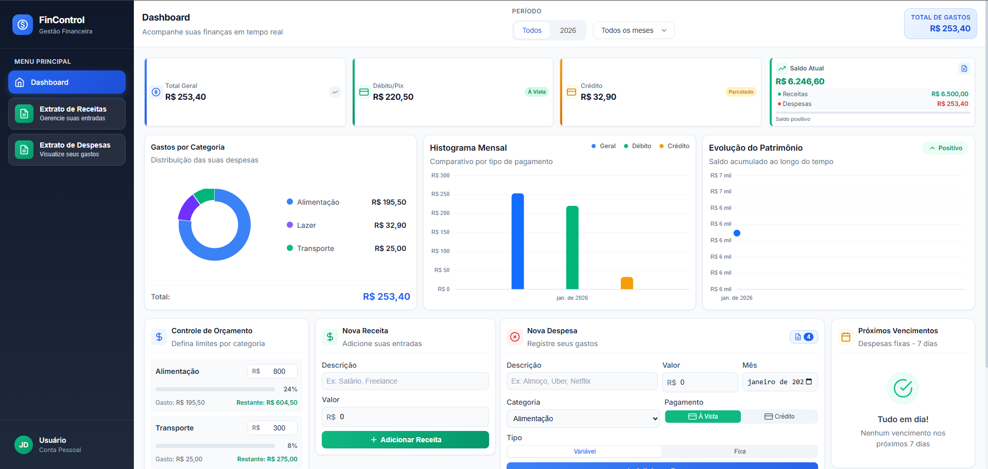Click the dollar icon in Controle de Orçamento
The height and width of the screenshot is (469, 988).
159,337
